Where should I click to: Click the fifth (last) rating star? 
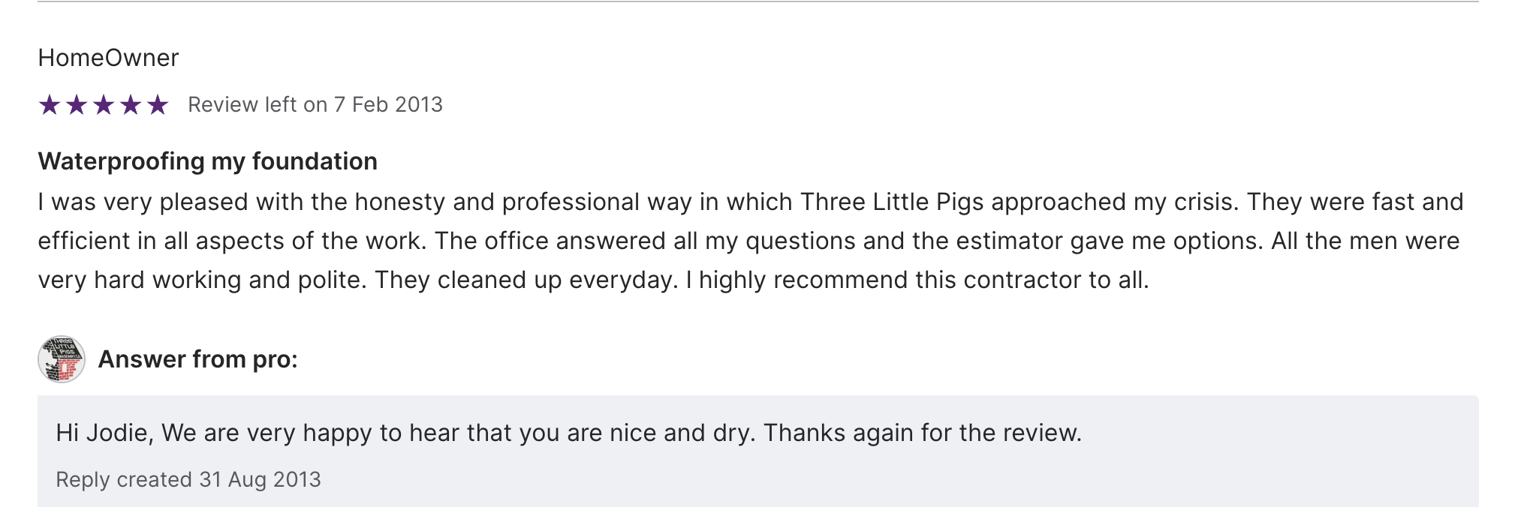point(158,105)
